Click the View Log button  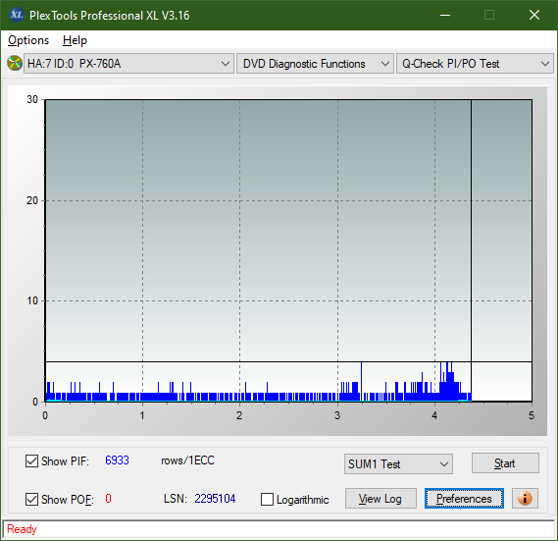(x=380, y=499)
